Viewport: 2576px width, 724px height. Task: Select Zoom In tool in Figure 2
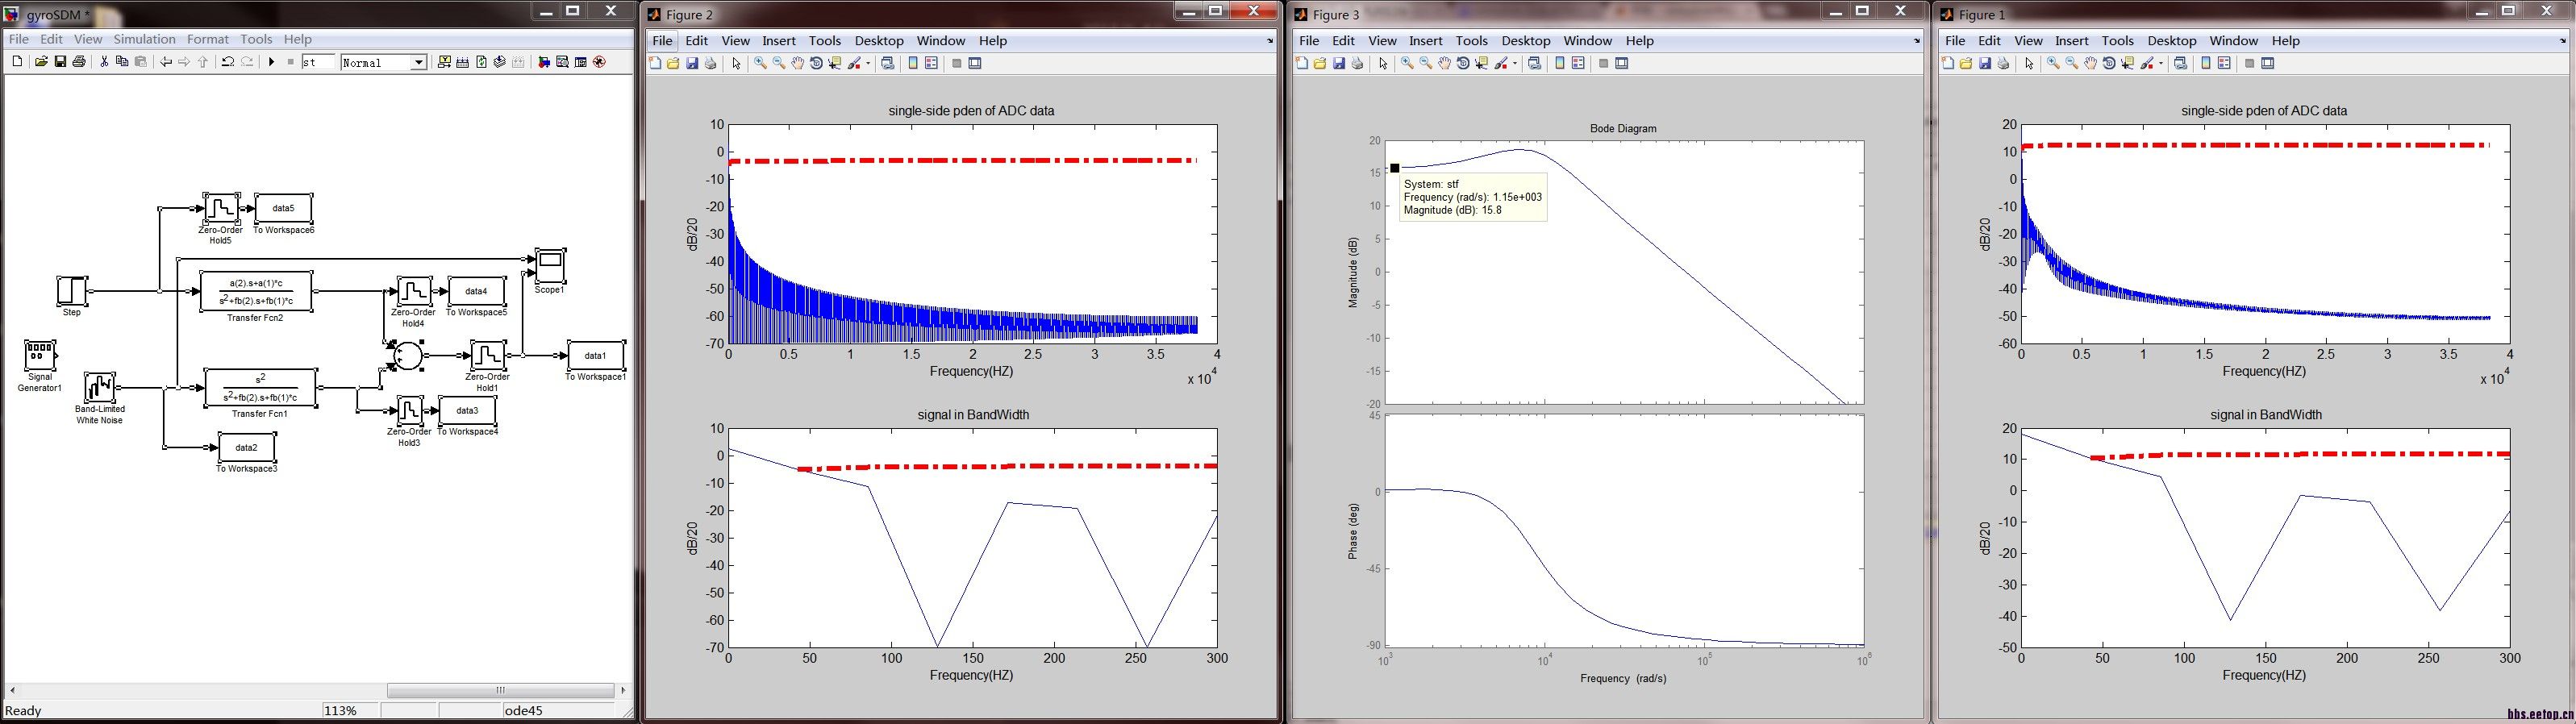pyautogui.click(x=760, y=63)
